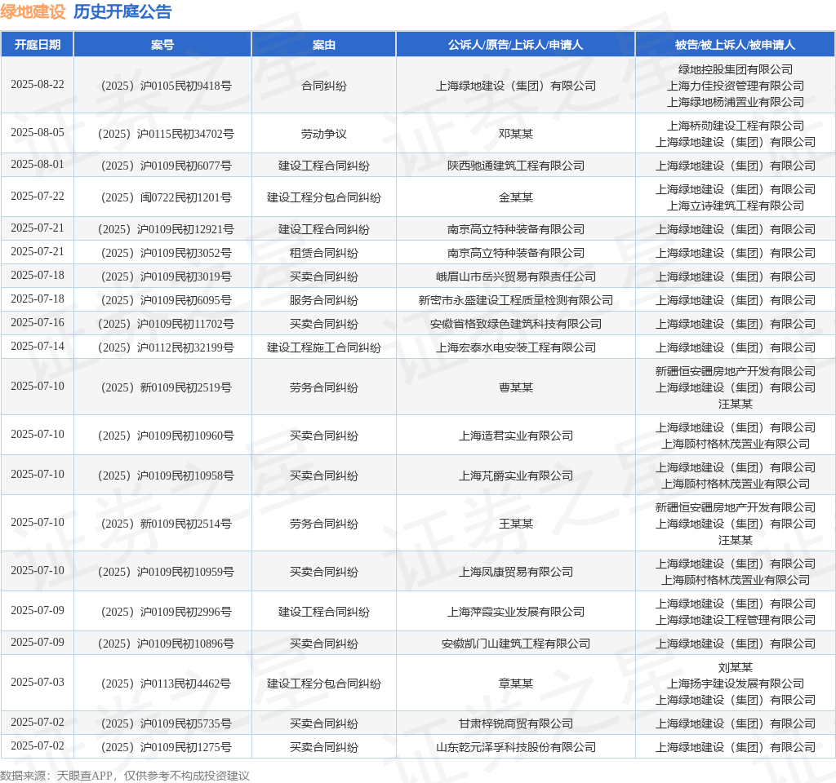Click case number 沪0112民初32199号
Image resolution: width=836 pixels, height=783 pixels.
click(166, 347)
